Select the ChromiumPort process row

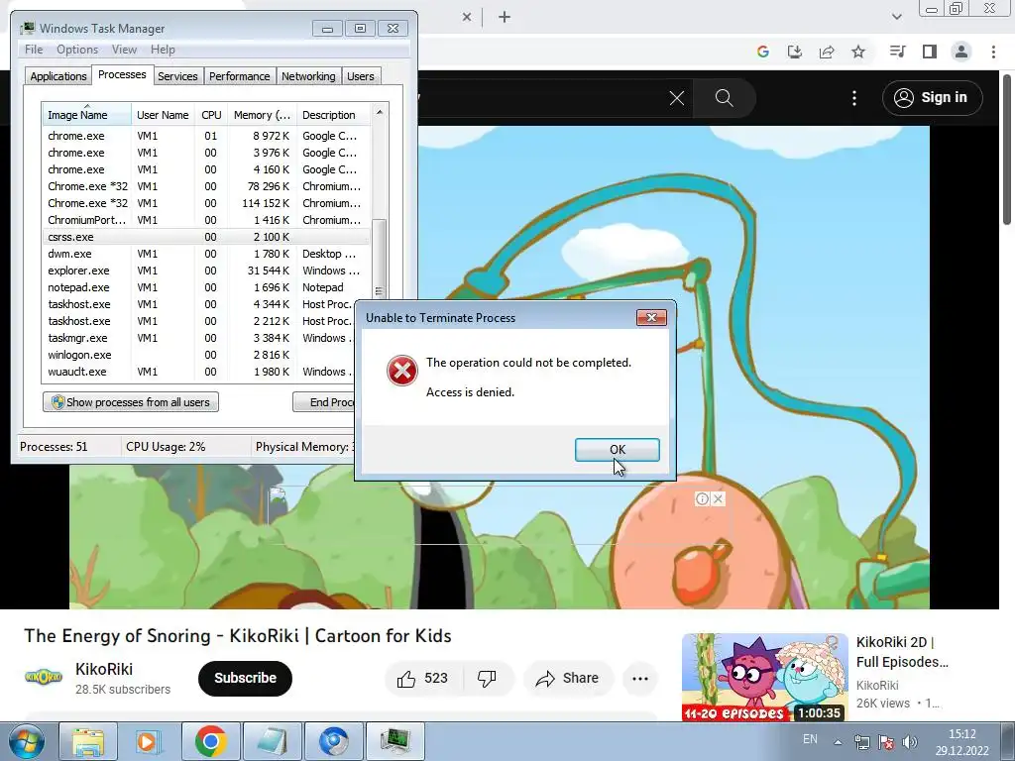tap(206, 220)
